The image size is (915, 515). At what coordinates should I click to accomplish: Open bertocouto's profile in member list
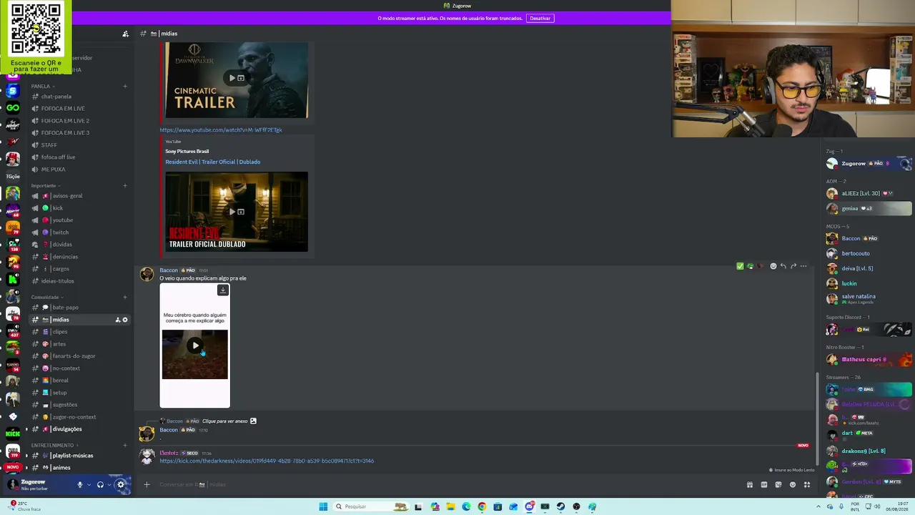click(869, 253)
